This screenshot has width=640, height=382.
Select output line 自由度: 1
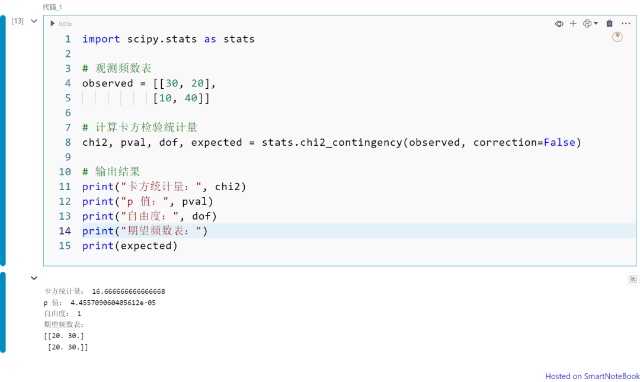point(62,314)
